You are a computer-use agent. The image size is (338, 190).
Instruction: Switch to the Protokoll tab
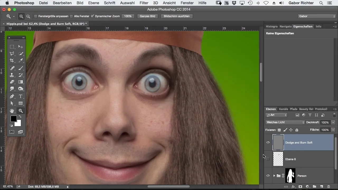tap(321, 109)
